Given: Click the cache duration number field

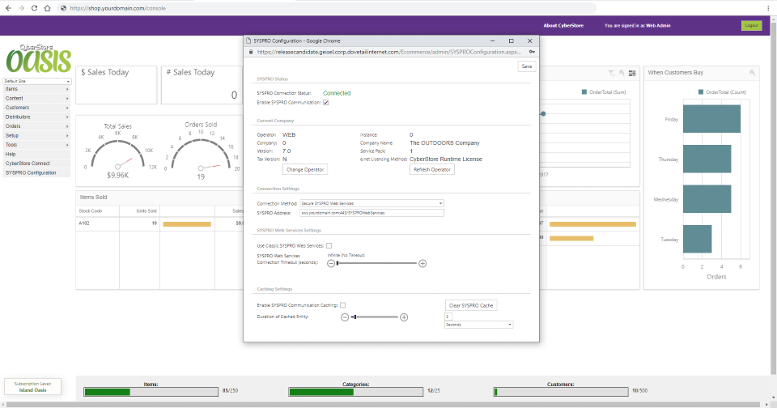Looking at the screenshot, I should point(448,317).
